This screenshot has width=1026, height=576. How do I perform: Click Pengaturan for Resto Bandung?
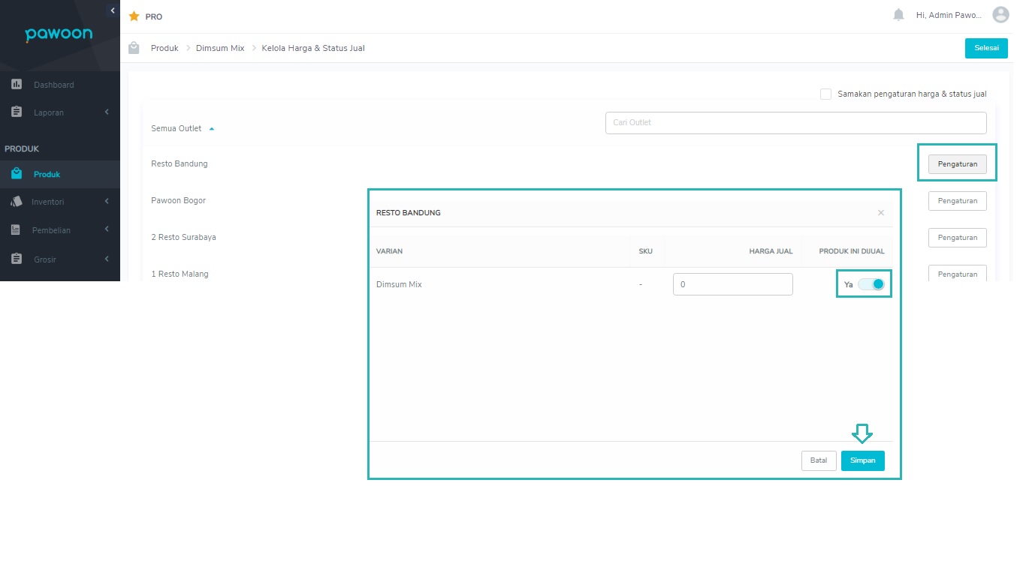(x=957, y=163)
